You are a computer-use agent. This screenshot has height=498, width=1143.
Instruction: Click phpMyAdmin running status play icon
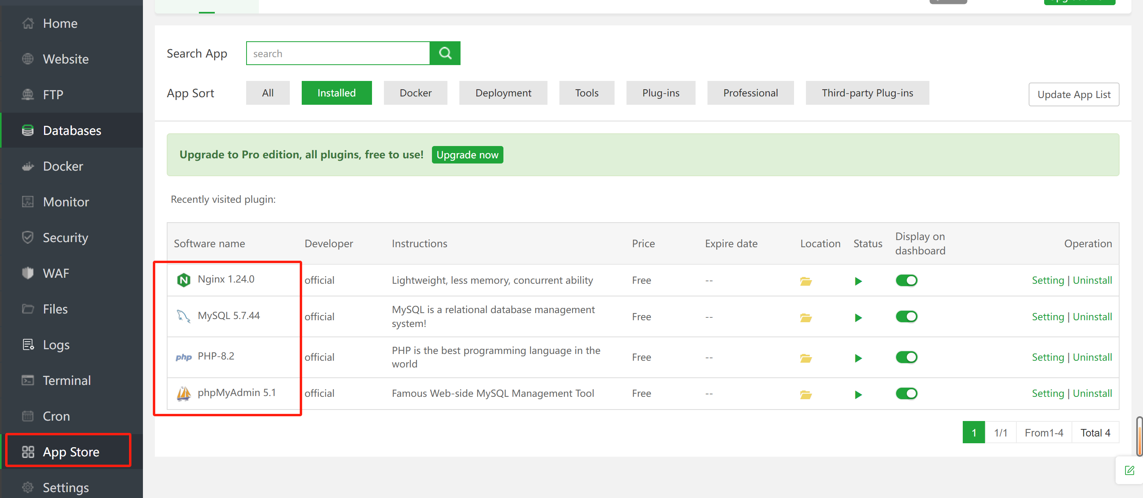coord(858,394)
